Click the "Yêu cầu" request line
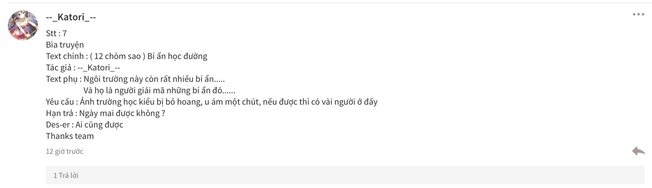This screenshot has height=188, width=652. [212, 102]
